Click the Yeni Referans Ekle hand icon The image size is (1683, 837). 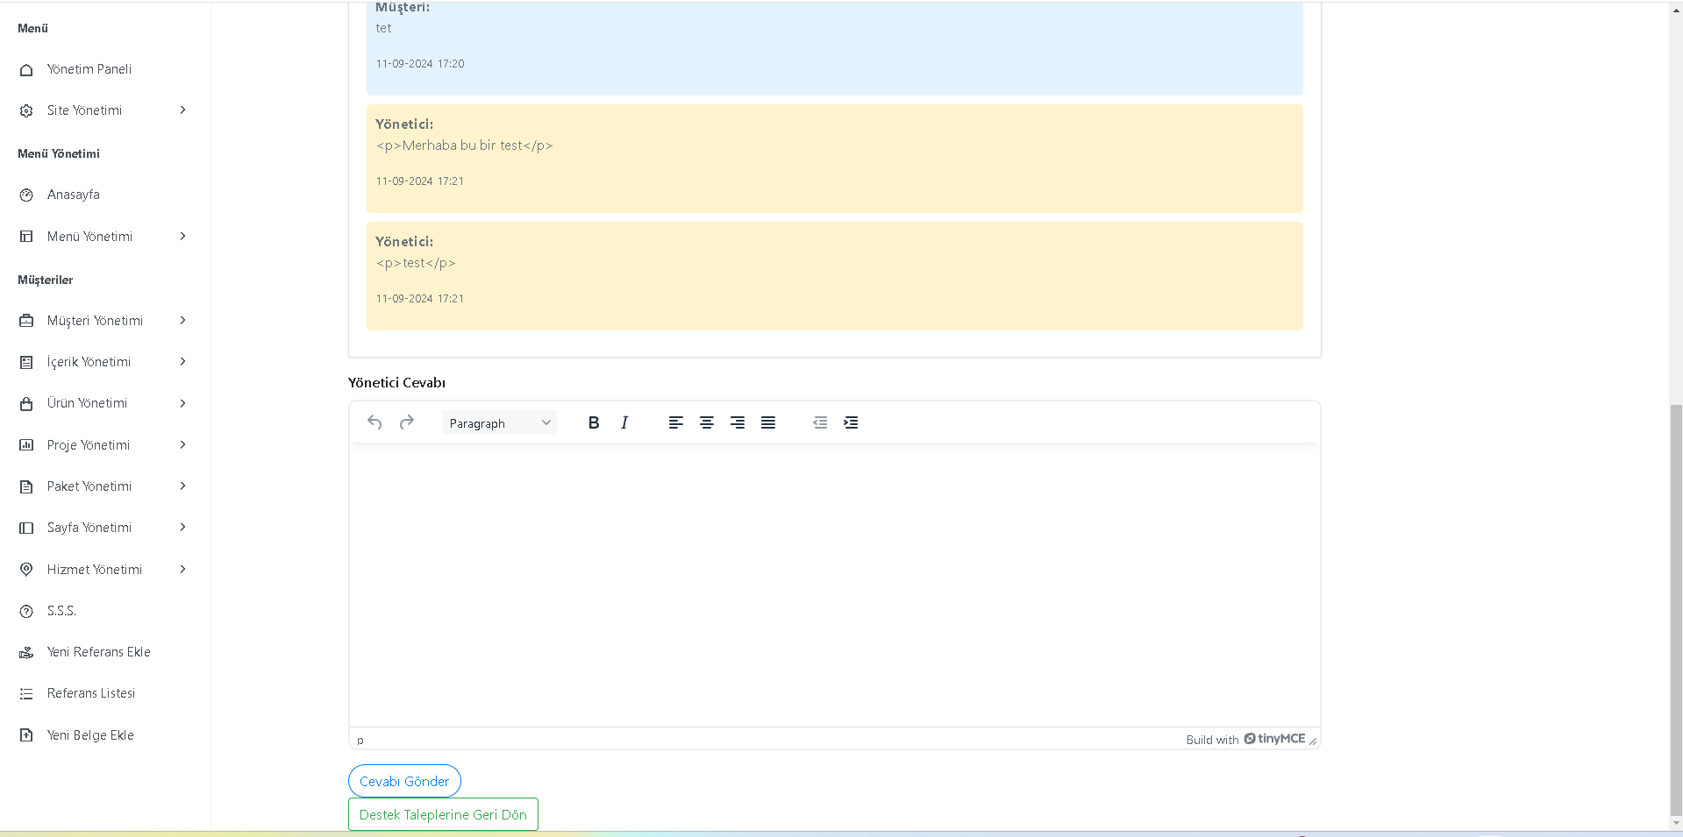click(x=26, y=652)
